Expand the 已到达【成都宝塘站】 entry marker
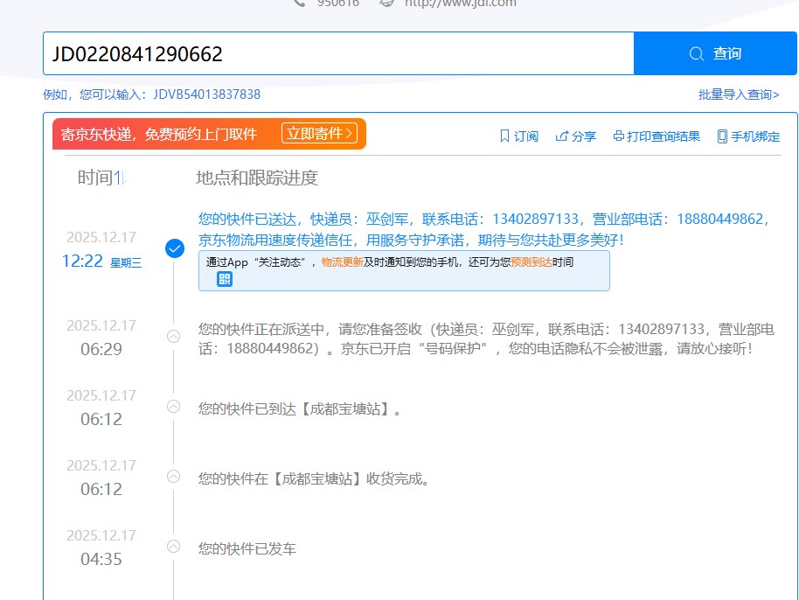The image size is (799, 600). 173,406
